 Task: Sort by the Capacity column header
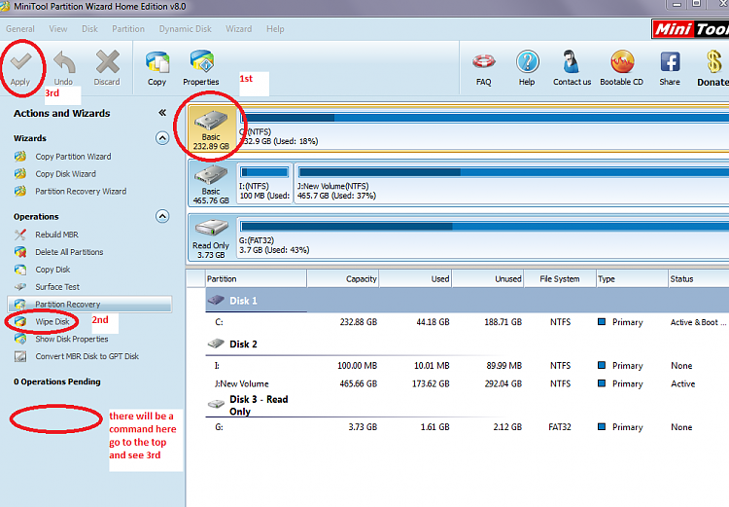click(x=343, y=279)
